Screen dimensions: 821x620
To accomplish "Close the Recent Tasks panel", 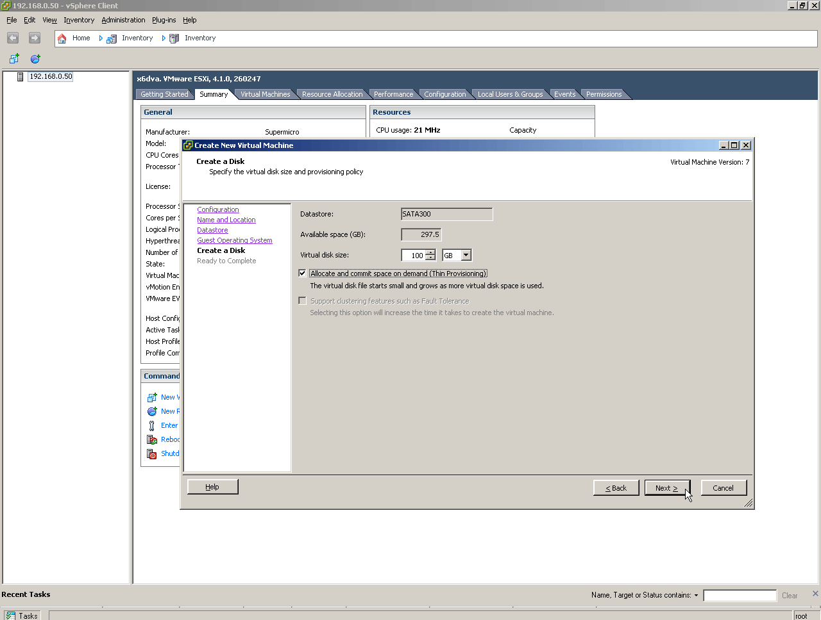I will 815,594.
